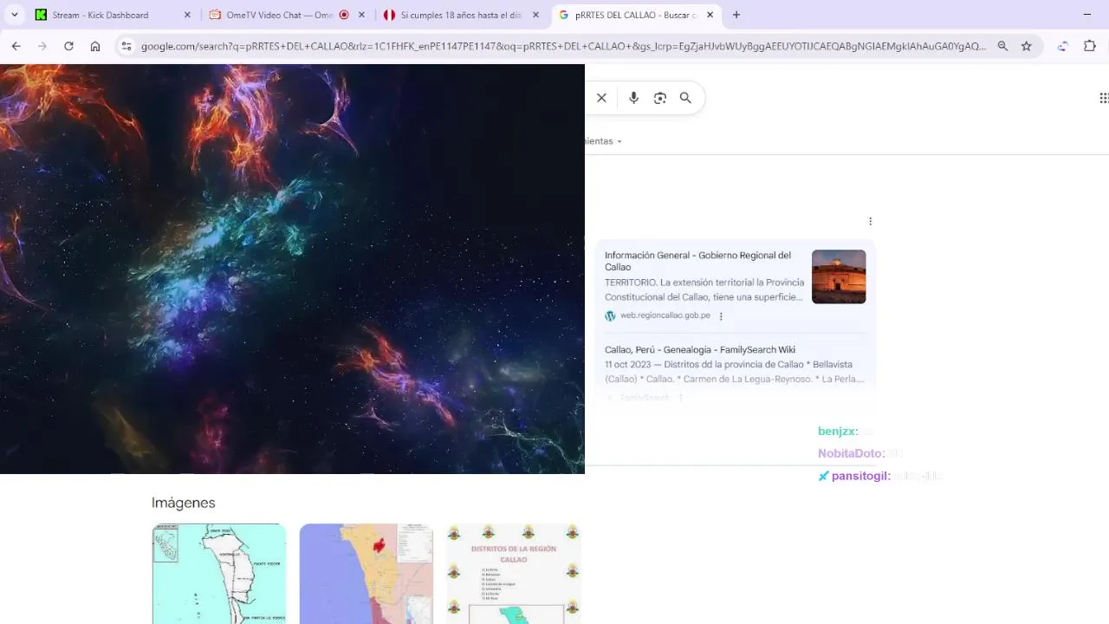
Task: Open options for regioncallao result
Action: pos(721,316)
